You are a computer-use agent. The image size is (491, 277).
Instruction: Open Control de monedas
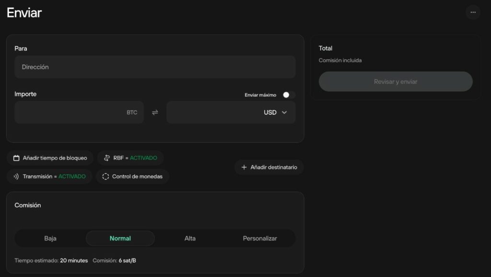click(x=133, y=176)
